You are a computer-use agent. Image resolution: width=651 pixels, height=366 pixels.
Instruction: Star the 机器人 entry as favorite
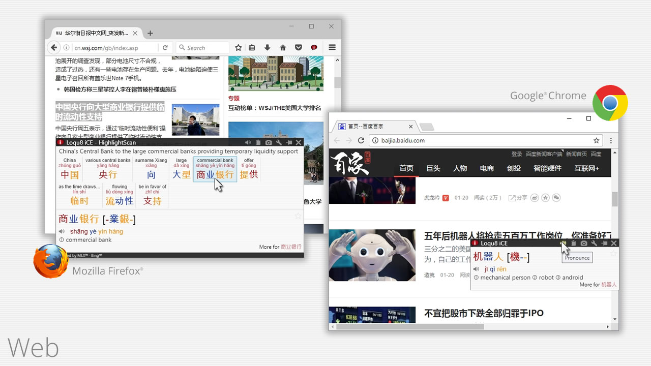613,253
